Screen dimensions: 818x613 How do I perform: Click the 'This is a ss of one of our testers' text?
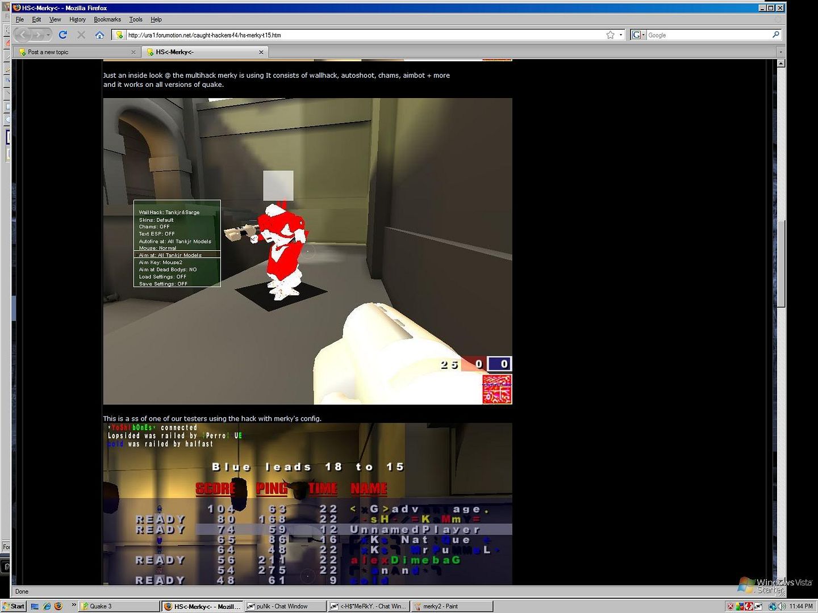click(x=212, y=418)
